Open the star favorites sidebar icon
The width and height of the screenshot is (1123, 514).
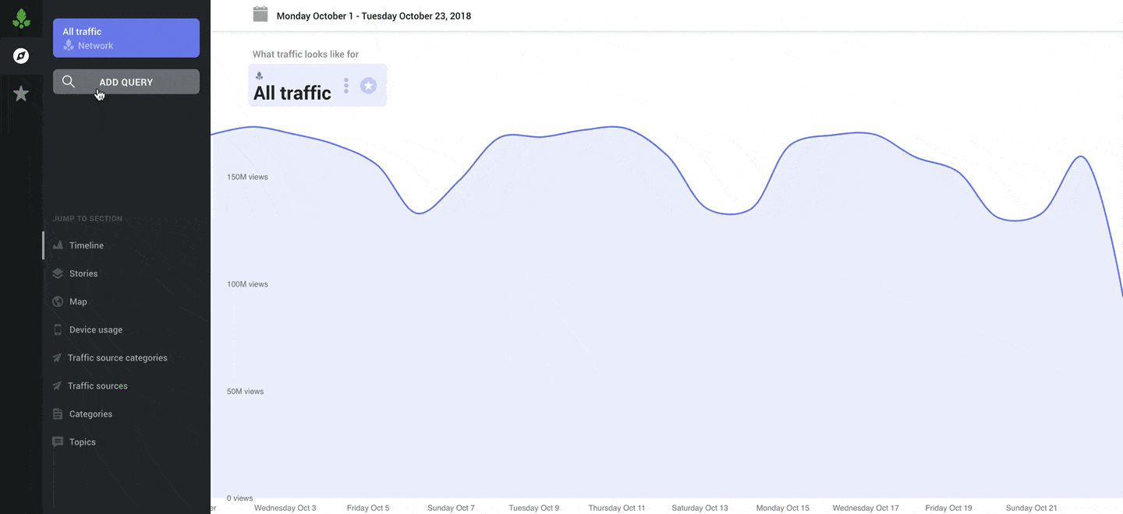pos(21,93)
